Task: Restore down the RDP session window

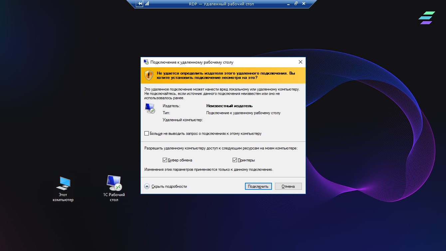Action: 296,4
